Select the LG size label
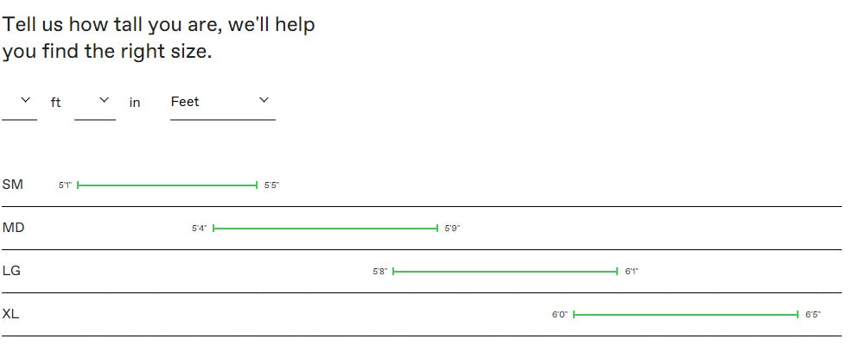The height and width of the screenshot is (364, 859). (11, 271)
